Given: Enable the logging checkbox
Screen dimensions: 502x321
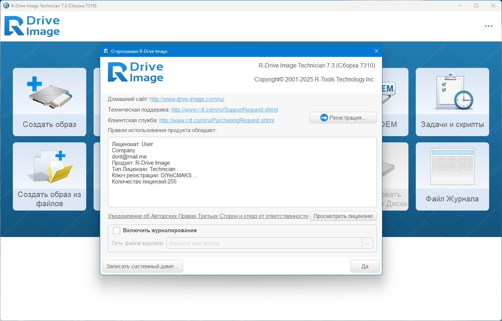Looking at the screenshot, I should coord(117,230).
